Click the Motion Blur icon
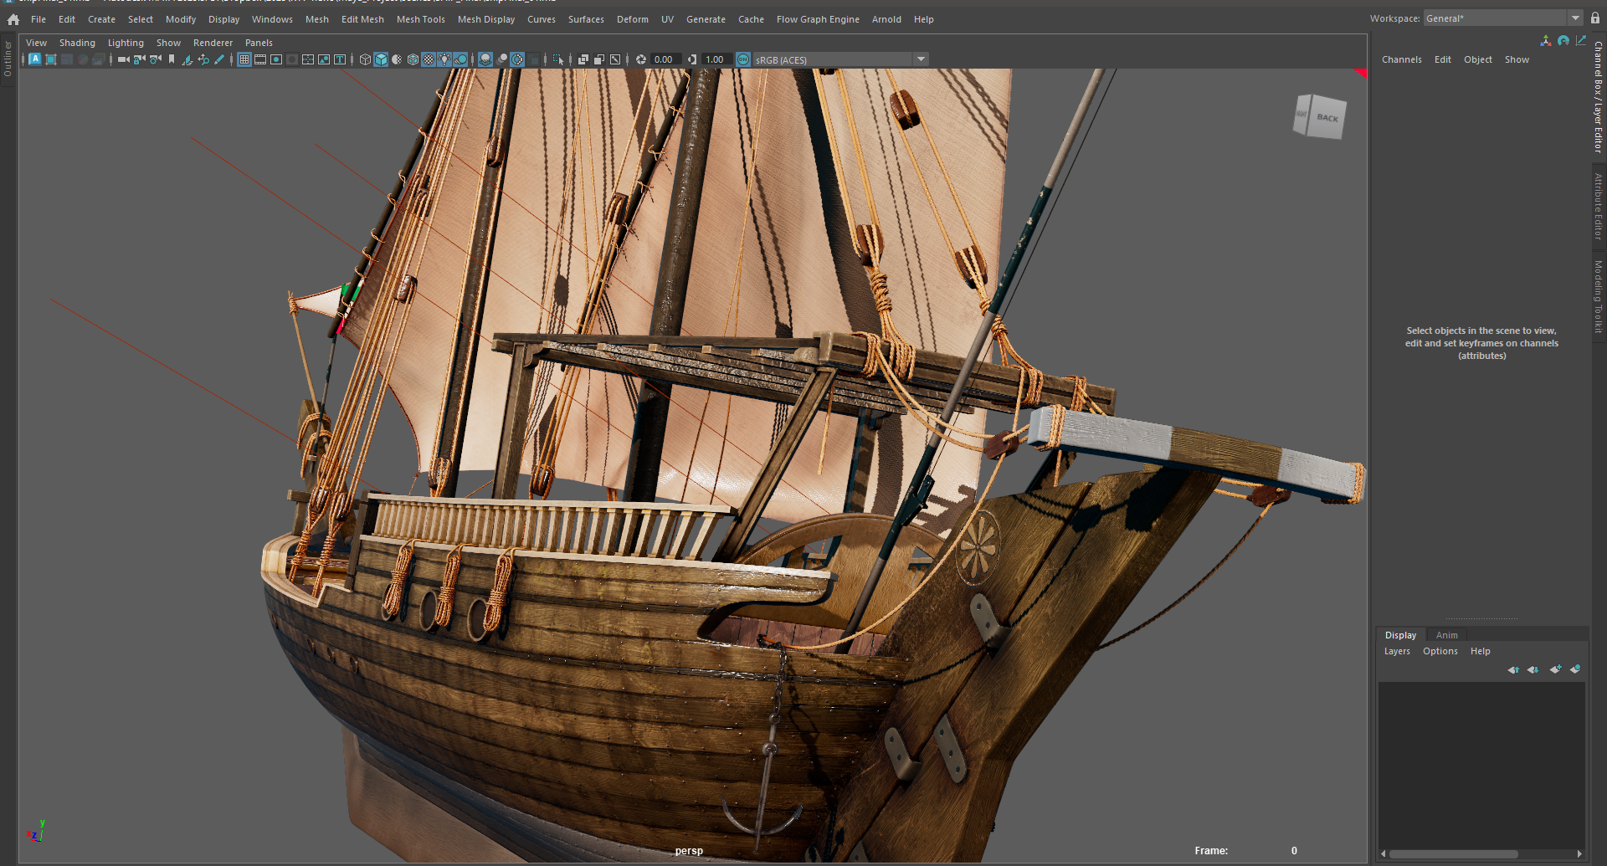Viewport: 1607px width, 866px height. click(x=501, y=59)
